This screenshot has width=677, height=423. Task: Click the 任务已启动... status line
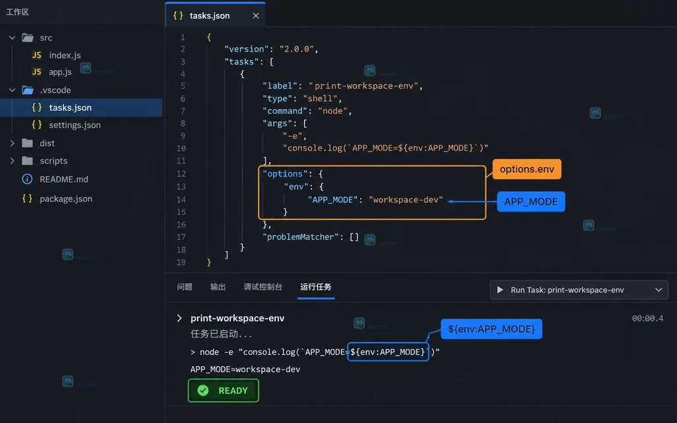point(221,334)
